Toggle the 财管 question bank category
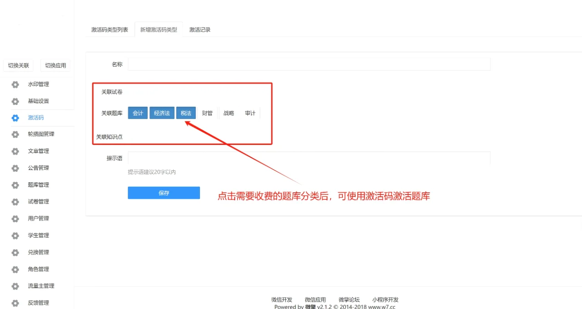Image resolution: width=582 pixels, height=309 pixels. pos(207,113)
